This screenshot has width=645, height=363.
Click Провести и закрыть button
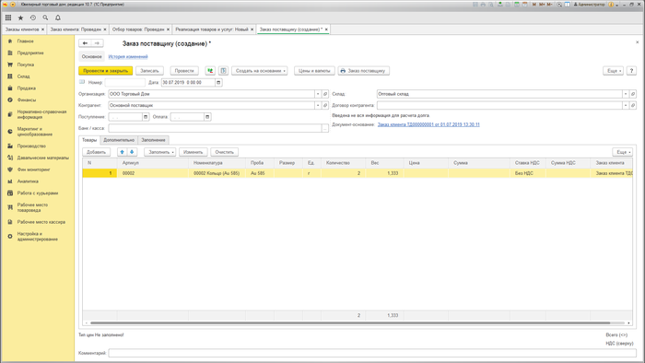pyautogui.click(x=105, y=71)
